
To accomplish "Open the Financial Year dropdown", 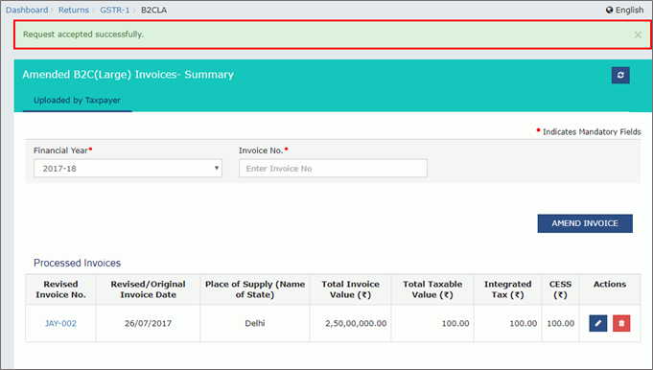I will pyautogui.click(x=128, y=169).
